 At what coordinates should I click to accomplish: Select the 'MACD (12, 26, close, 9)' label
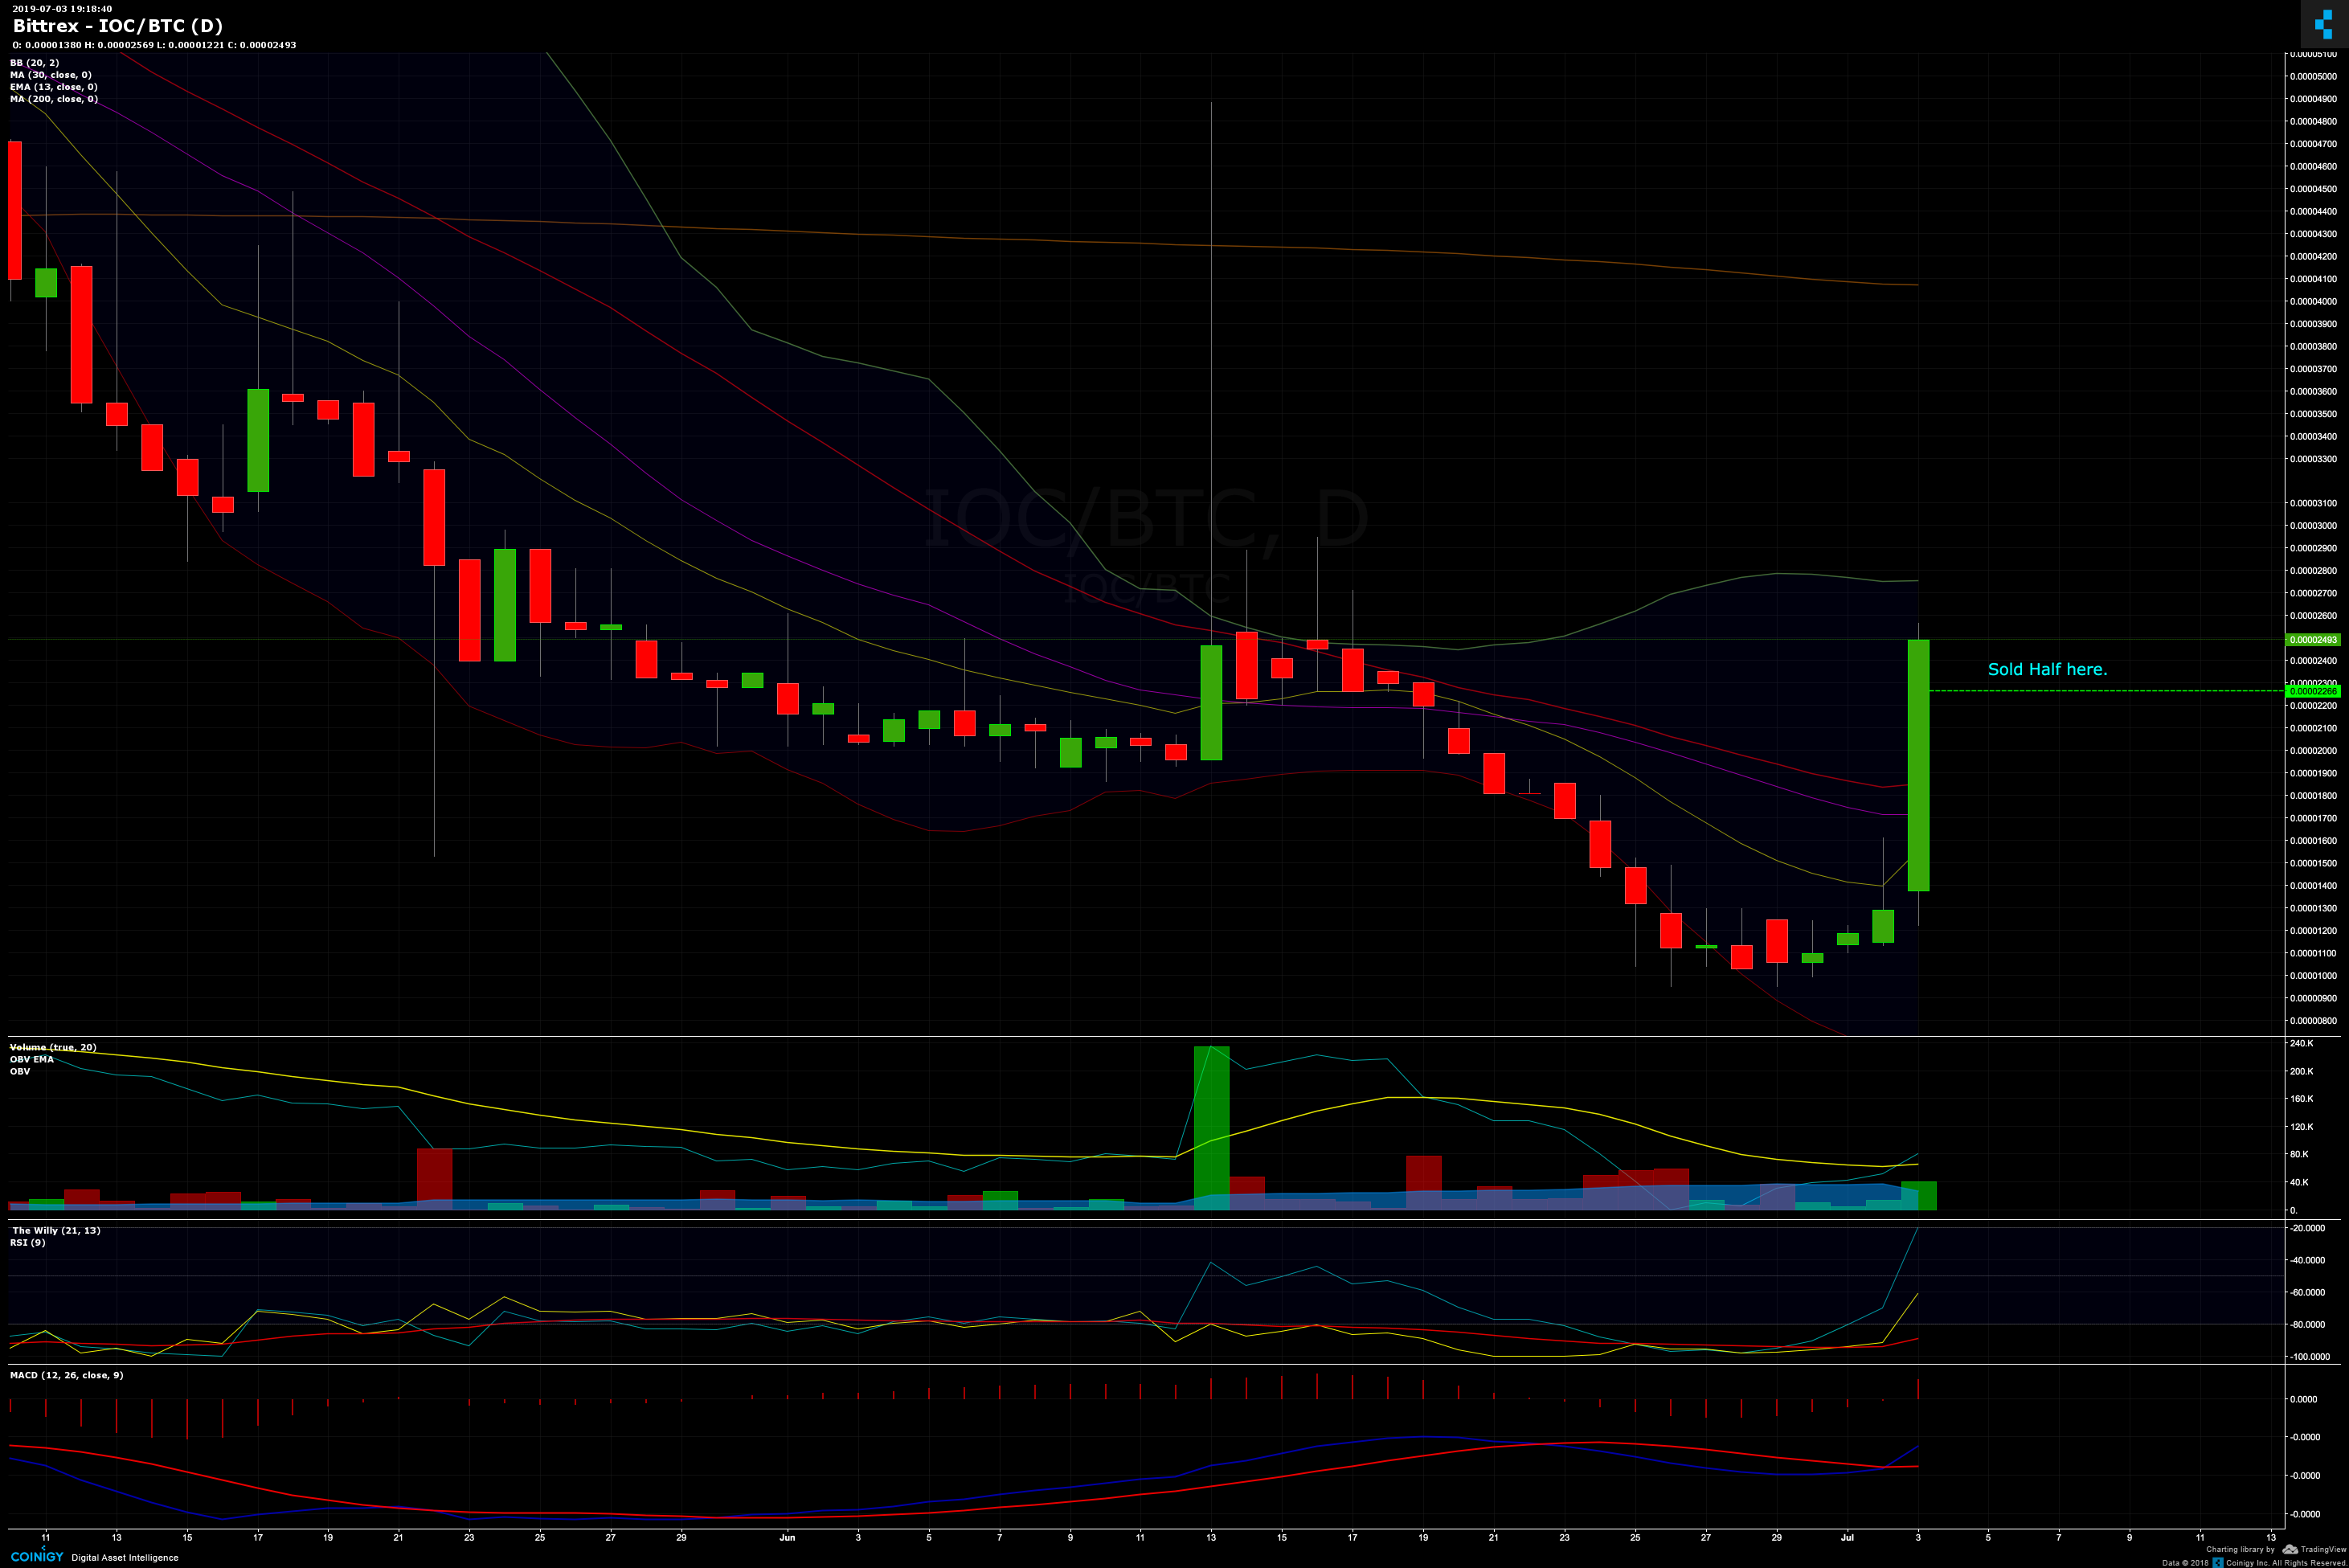click(67, 1375)
